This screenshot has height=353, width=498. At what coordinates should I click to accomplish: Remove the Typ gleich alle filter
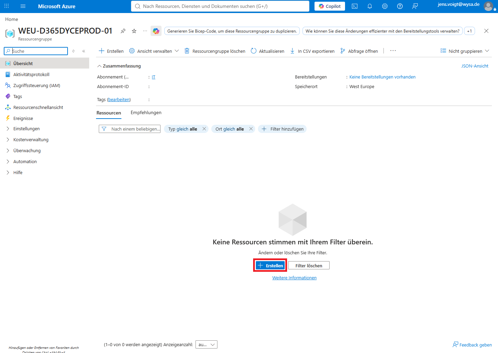[204, 129]
